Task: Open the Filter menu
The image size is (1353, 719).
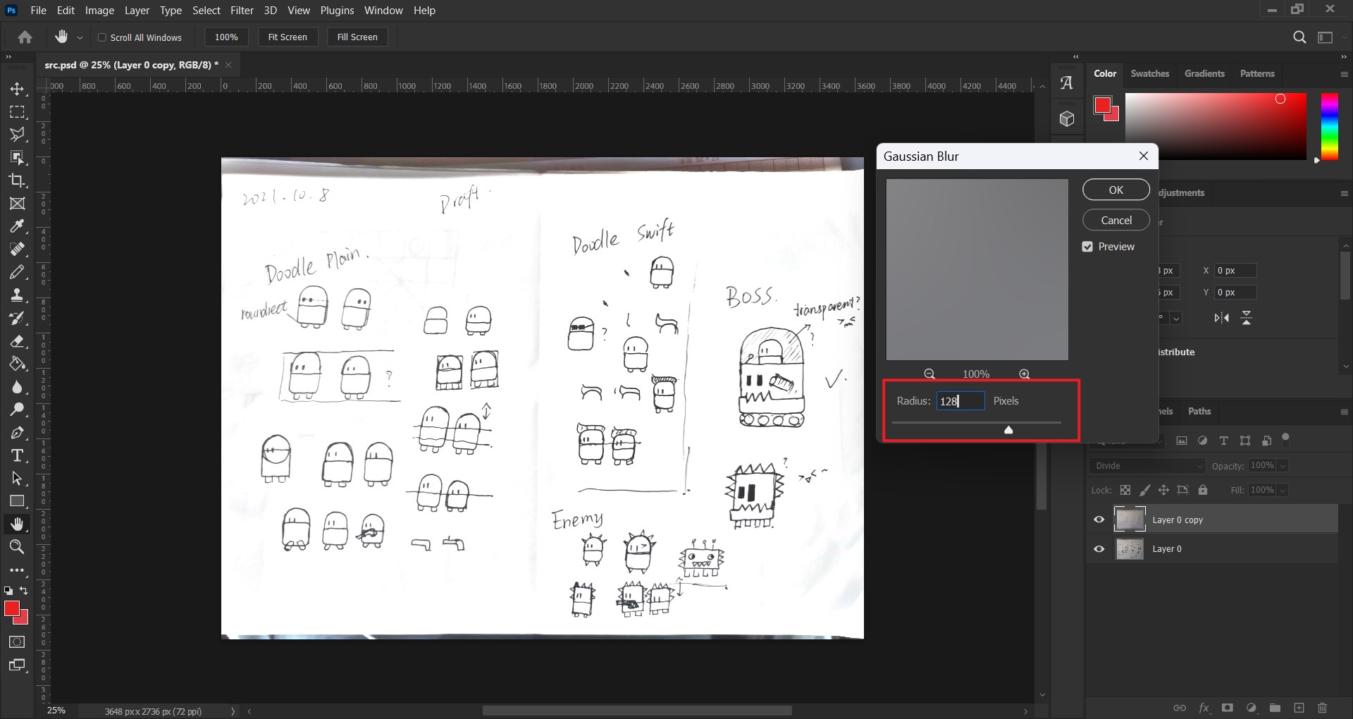Action: pos(242,11)
